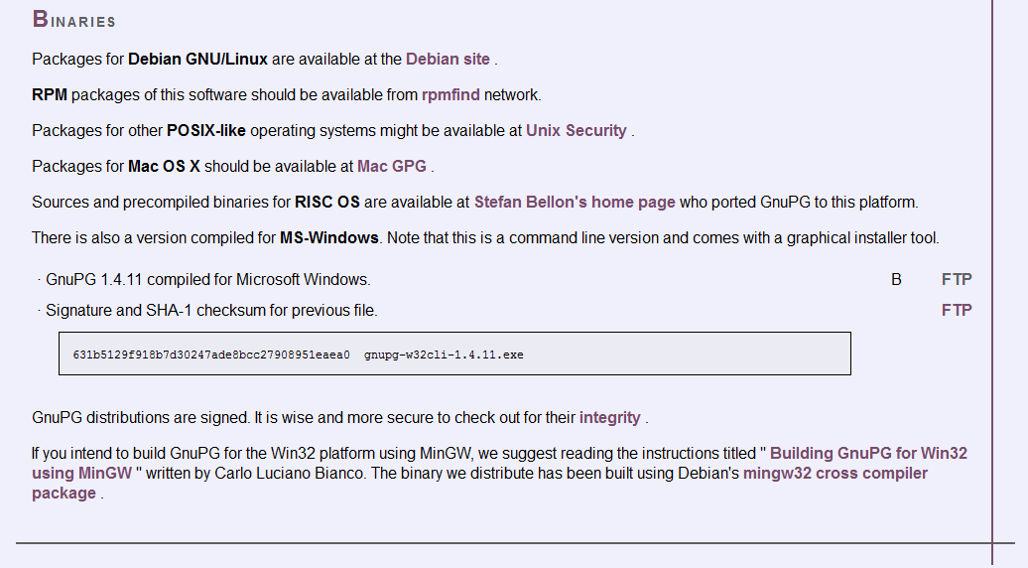Visit the Unix Security link
The height and width of the screenshot is (568, 1028).
pyautogui.click(x=576, y=130)
